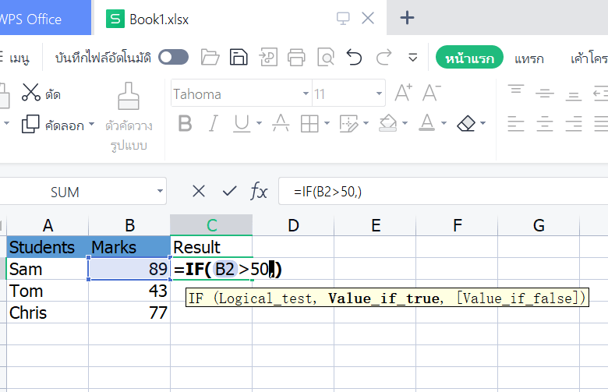Align text left
The height and width of the screenshot is (392, 608).
(516, 124)
